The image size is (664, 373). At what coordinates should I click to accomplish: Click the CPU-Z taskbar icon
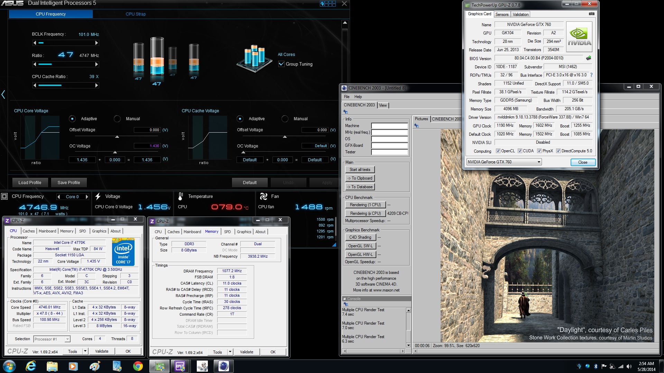[x=180, y=366]
